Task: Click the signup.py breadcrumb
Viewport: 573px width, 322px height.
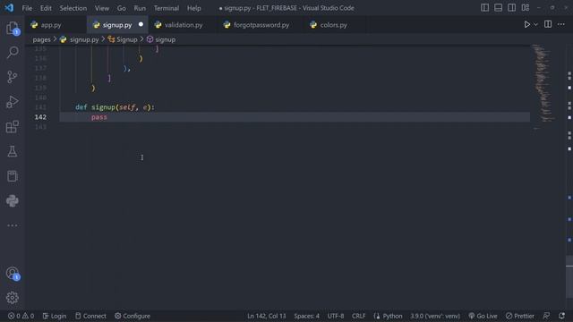Action: pyautogui.click(x=80, y=39)
